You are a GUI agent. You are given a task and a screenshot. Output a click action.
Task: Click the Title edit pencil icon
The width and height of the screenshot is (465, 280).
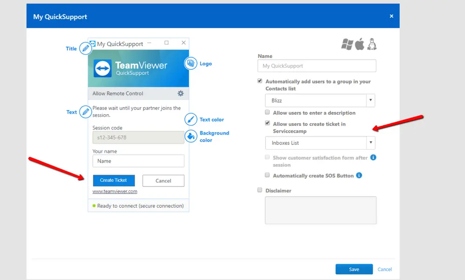pyautogui.click(x=85, y=48)
